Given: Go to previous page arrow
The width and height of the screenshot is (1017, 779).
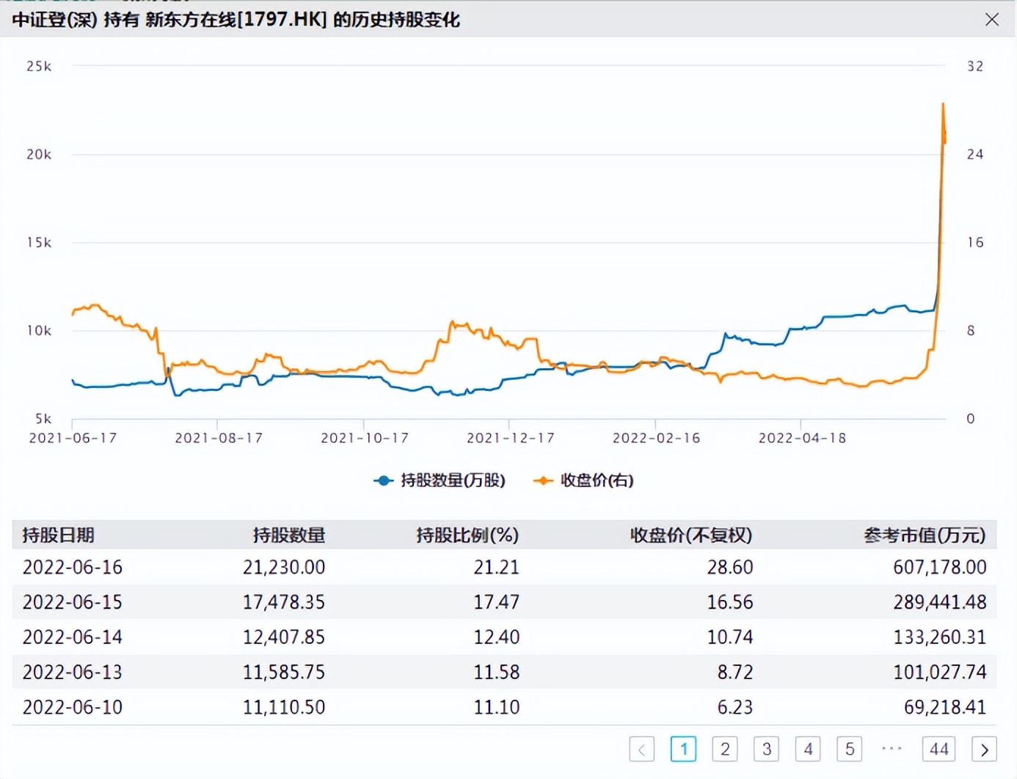Looking at the screenshot, I should point(642,749).
